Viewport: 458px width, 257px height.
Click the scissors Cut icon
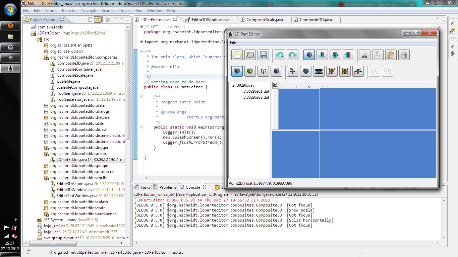(x=364, y=55)
